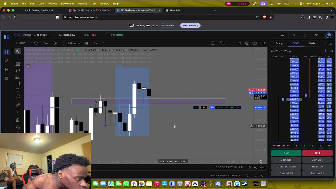Screen dimensions: 336x189
Task: Select the text annotation tool
Action: click(x=18, y=90)
